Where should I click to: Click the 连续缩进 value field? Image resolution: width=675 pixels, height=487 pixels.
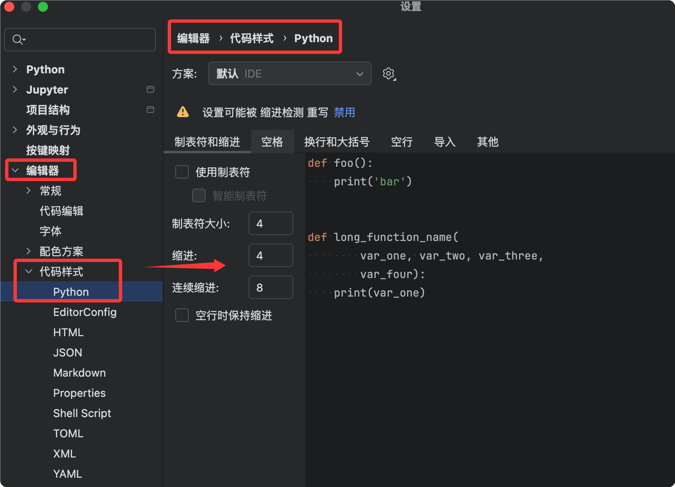point(271,287)
